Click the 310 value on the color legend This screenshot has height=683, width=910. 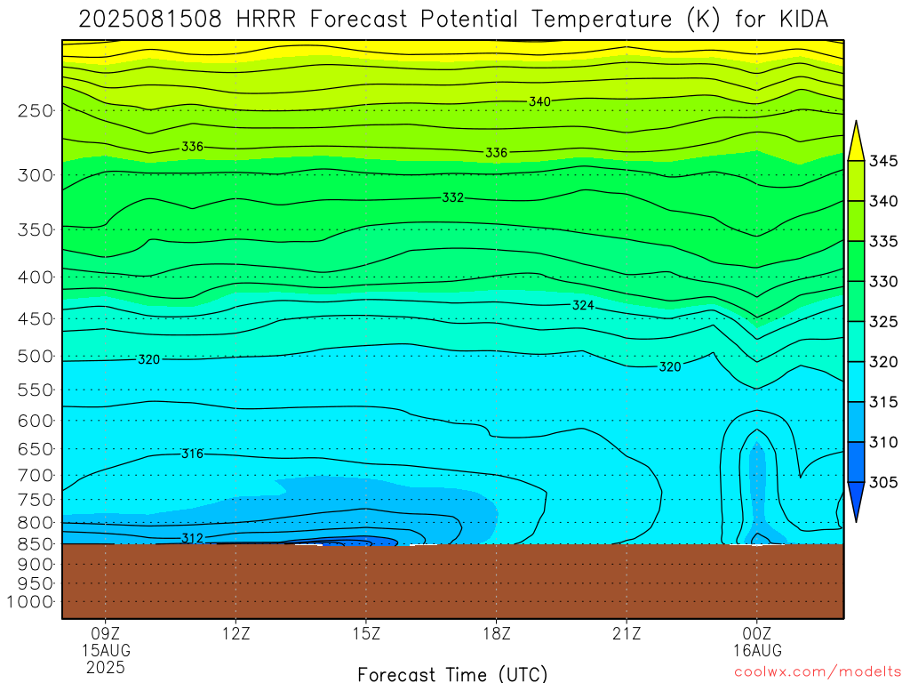(x=883, y=443)
